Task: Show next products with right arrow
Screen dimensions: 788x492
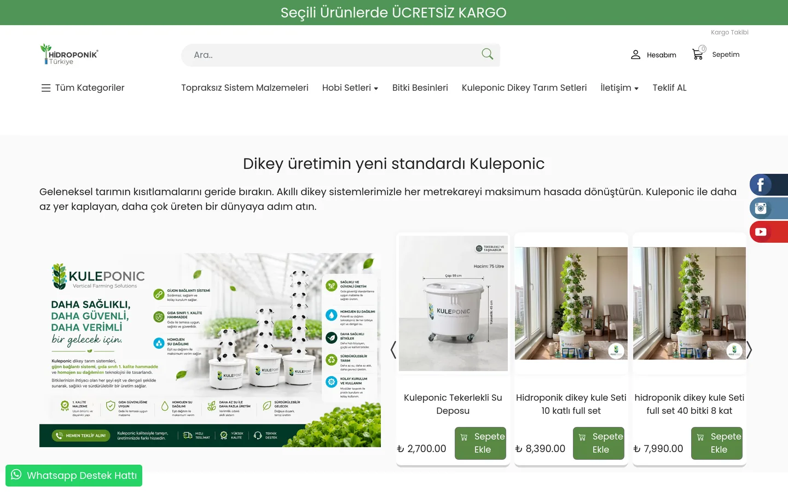Action: tap(749, 350)
